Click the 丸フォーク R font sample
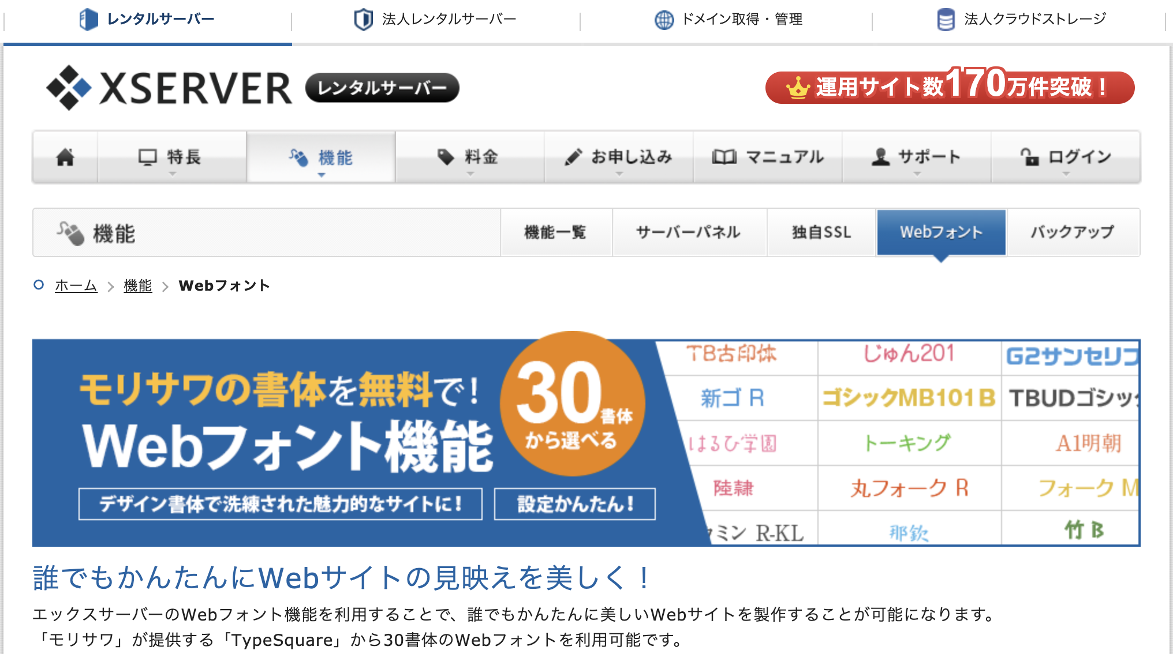 coord(909,488)
